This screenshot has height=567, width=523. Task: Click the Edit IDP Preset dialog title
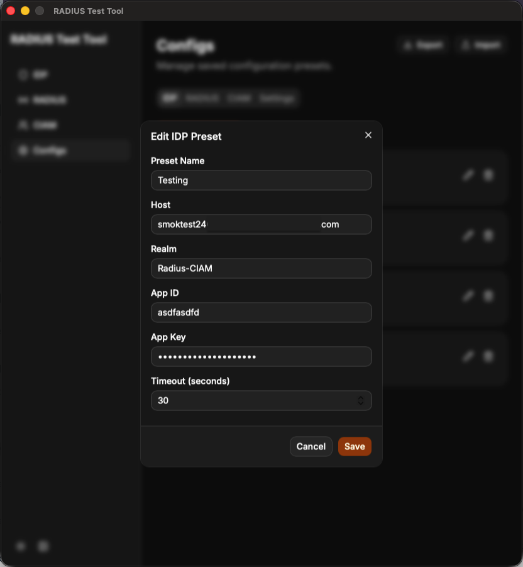point(186,137)
